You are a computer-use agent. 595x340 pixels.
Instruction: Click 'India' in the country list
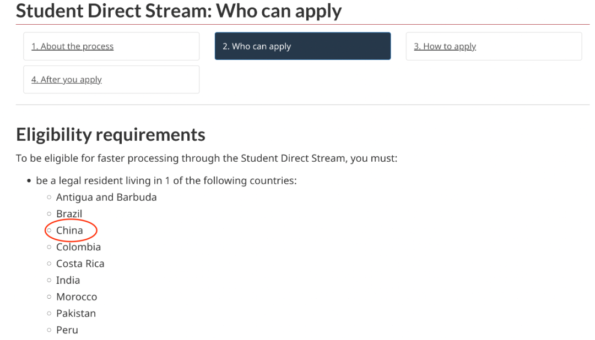[x=68, y=280]
